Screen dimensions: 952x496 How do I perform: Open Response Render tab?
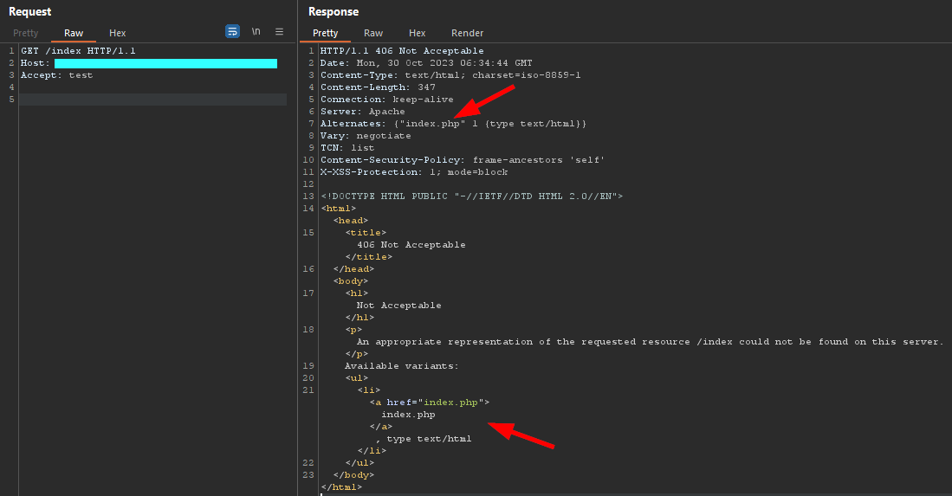click(x=468, y=33)
